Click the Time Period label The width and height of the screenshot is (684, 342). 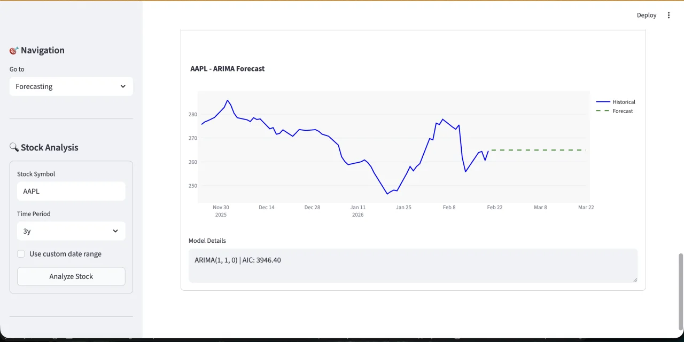click(34, 214)
